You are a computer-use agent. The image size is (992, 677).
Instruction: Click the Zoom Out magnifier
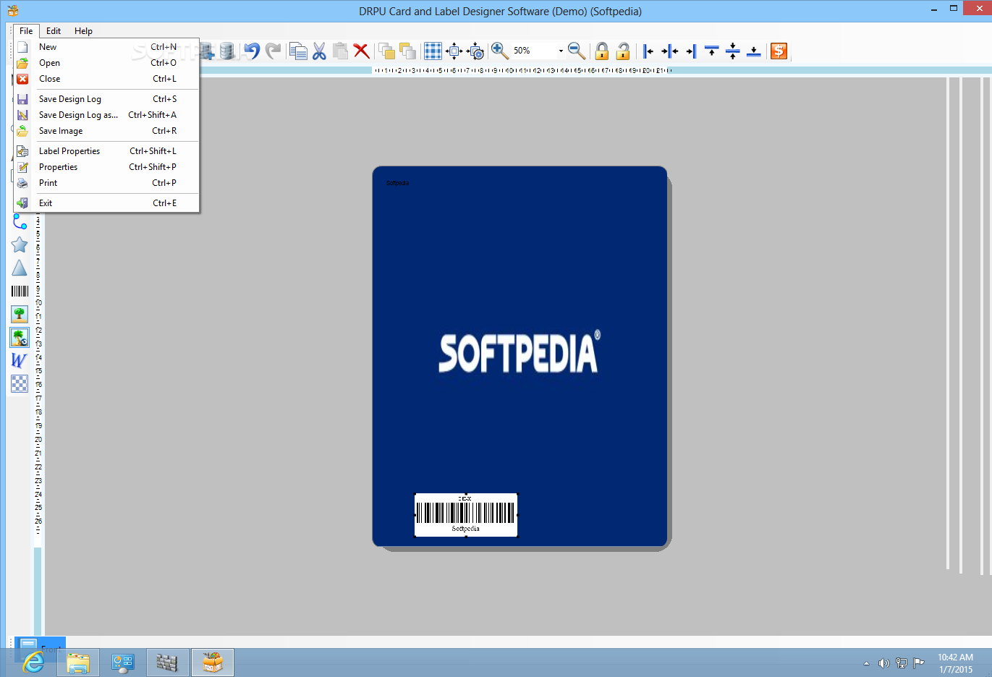click(x=577, y=51)
